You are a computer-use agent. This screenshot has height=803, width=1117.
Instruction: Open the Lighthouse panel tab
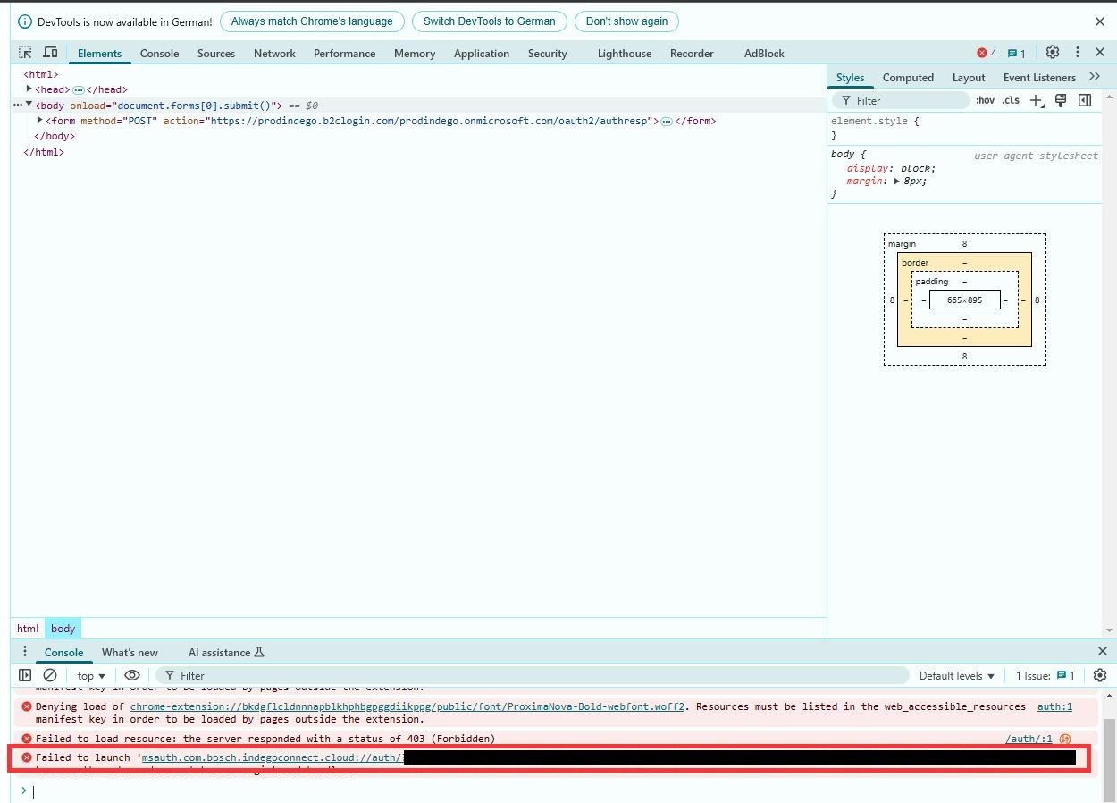click(625, 53)
